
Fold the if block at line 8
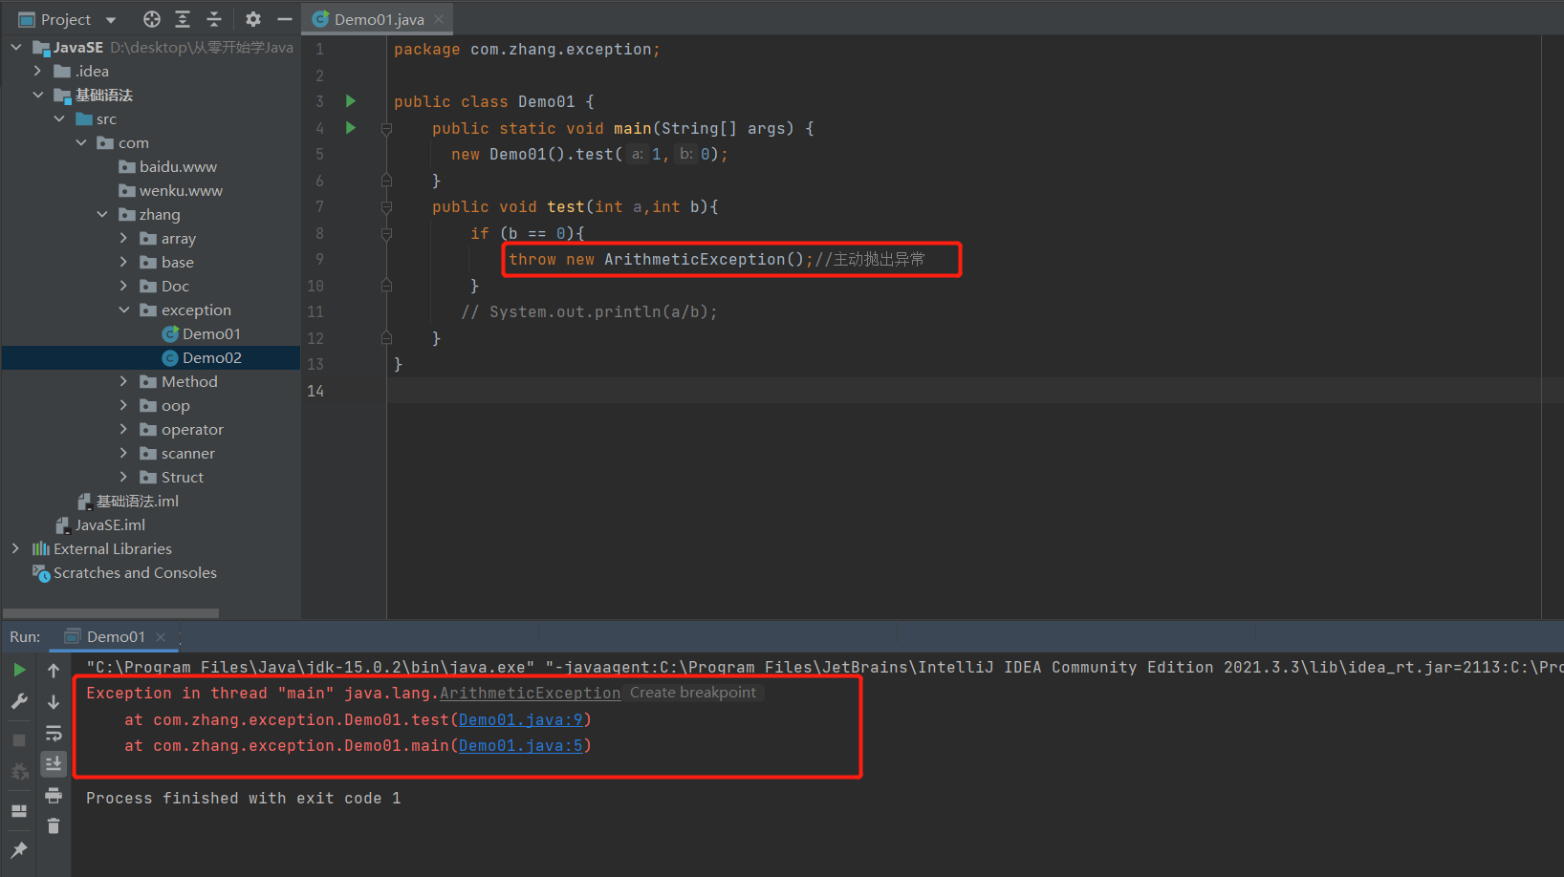(x=386, y=233)
